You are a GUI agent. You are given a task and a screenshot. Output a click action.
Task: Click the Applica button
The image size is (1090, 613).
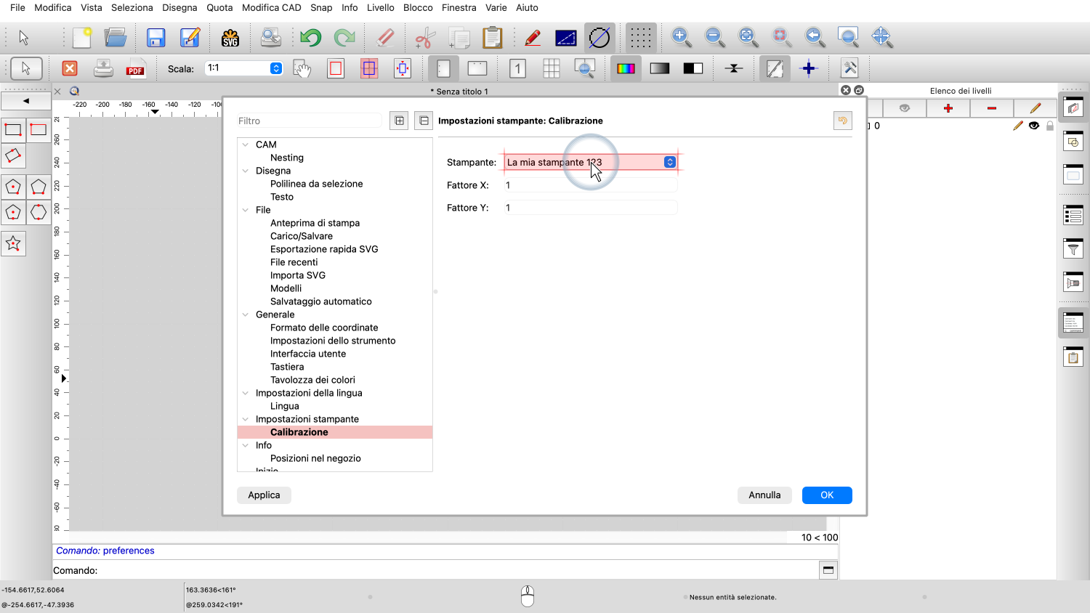tap(264, 495)
